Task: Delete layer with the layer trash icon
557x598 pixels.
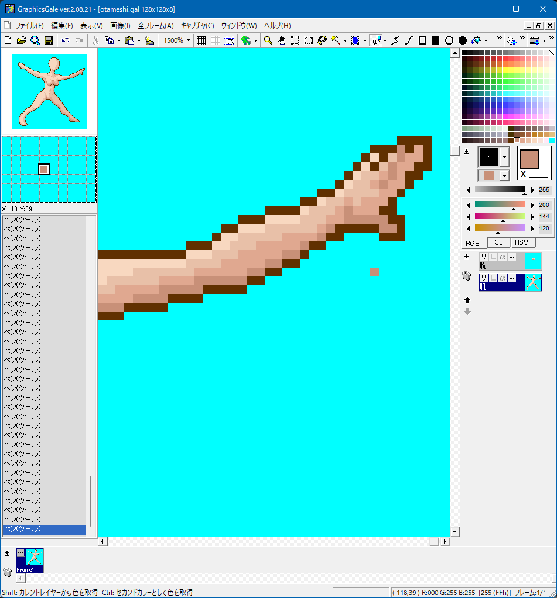Action: click(x=467, y=276)
